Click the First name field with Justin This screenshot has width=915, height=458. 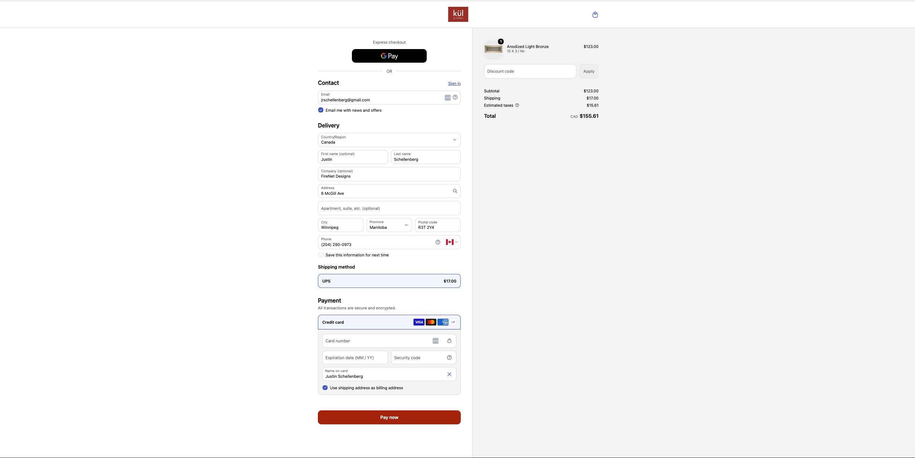353,157
